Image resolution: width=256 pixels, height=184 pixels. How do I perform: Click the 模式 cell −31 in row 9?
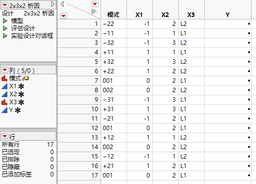click(114, 100)
